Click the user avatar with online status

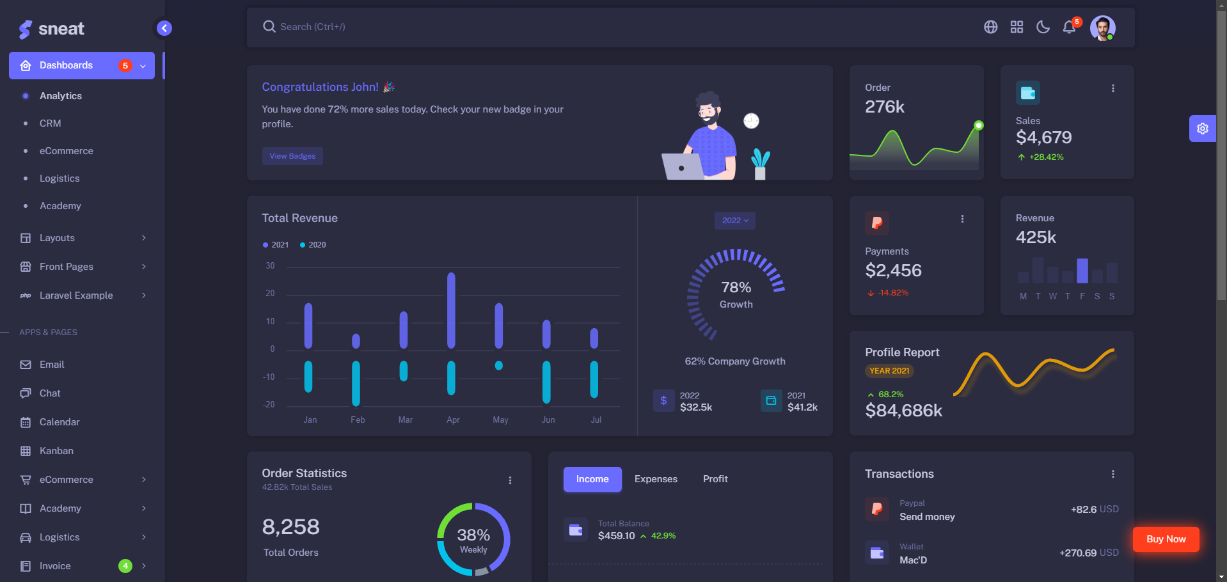[x=1102, y=28]
